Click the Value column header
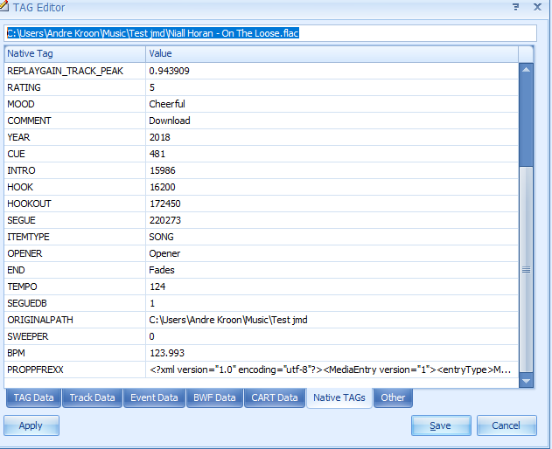552x449 pixels. (x=331, y=54)
